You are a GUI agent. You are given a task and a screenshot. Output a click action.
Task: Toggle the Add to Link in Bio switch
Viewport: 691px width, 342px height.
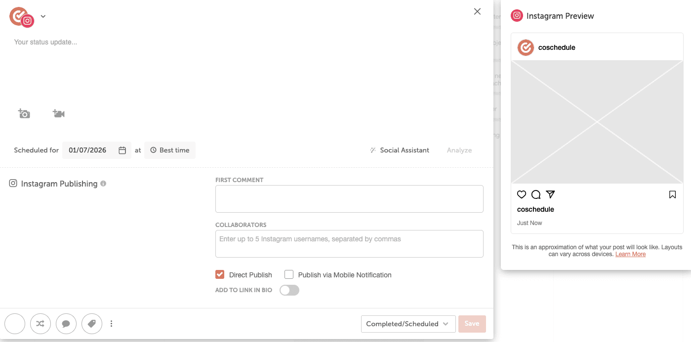click(289, 290)
